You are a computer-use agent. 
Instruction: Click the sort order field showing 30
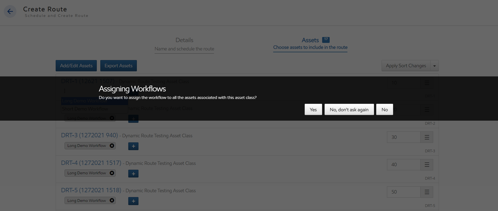click(x=403, y=137)
